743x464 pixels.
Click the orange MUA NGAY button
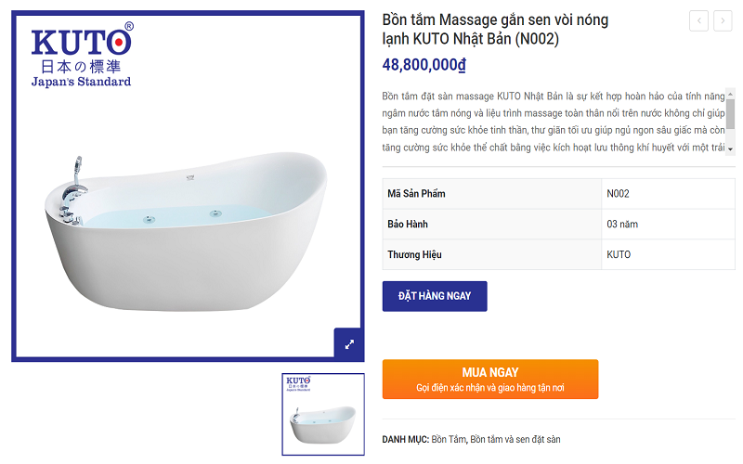[490, 380]
